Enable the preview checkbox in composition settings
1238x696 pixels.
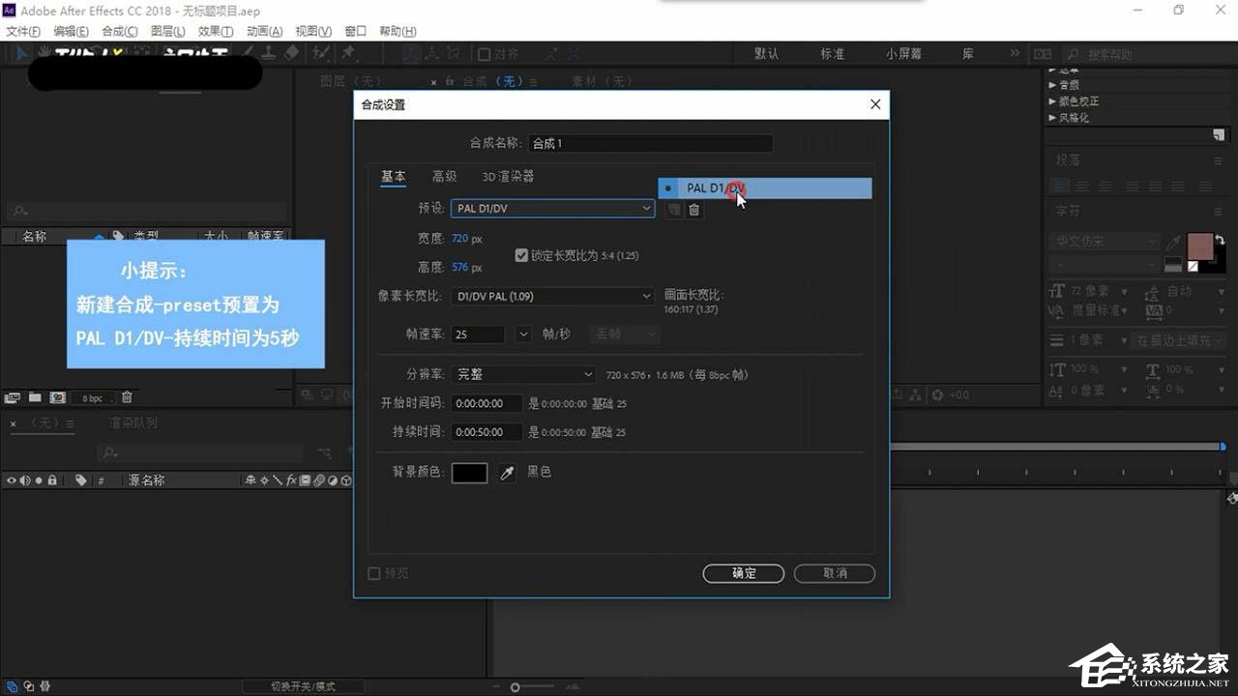coord(374,572)
